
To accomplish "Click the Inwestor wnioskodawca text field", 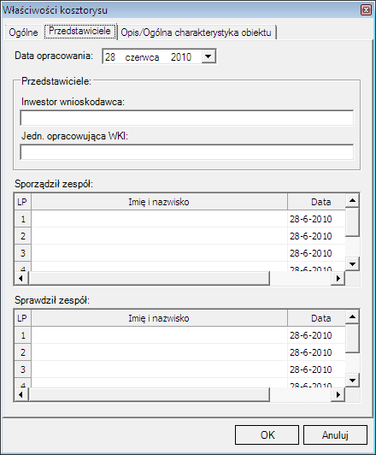I will pyautogui.click(x=186, y=118).
